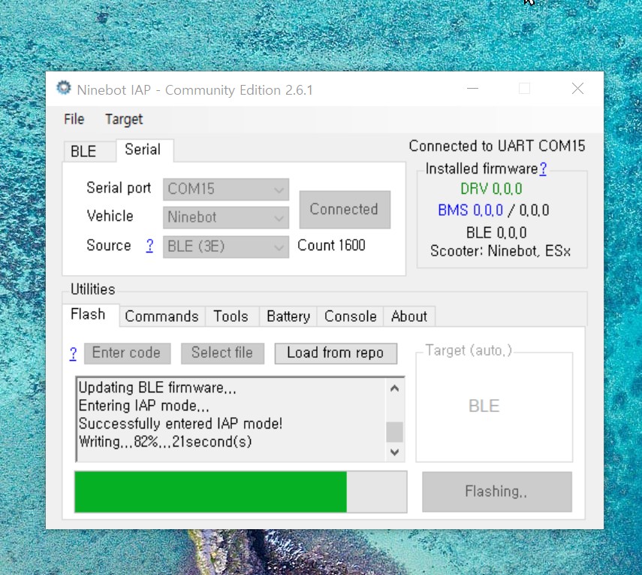The width and height of the screenshot is (642, 575).
Task: Click the Select file button
Action: pos(222,353)
